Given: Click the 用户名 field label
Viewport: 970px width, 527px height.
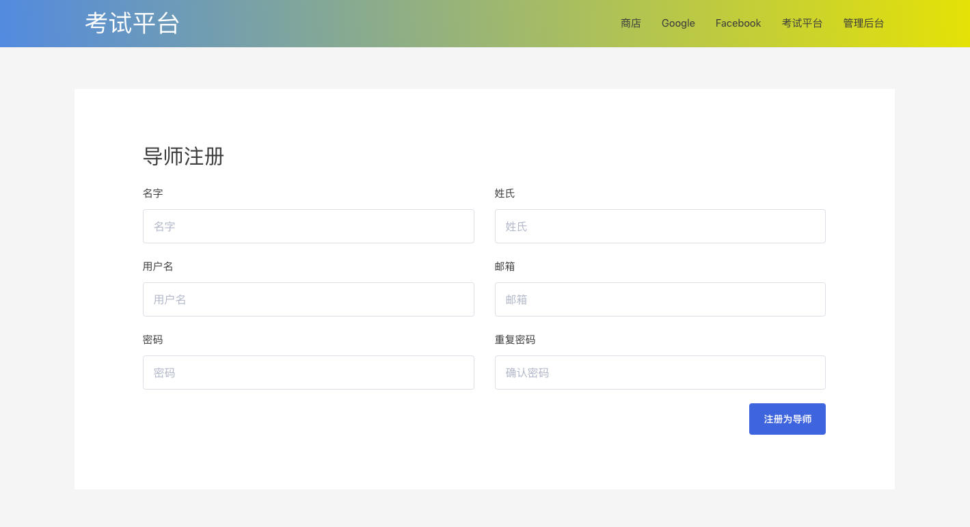Looking at the screenshot, I should [x=158, y=267].
